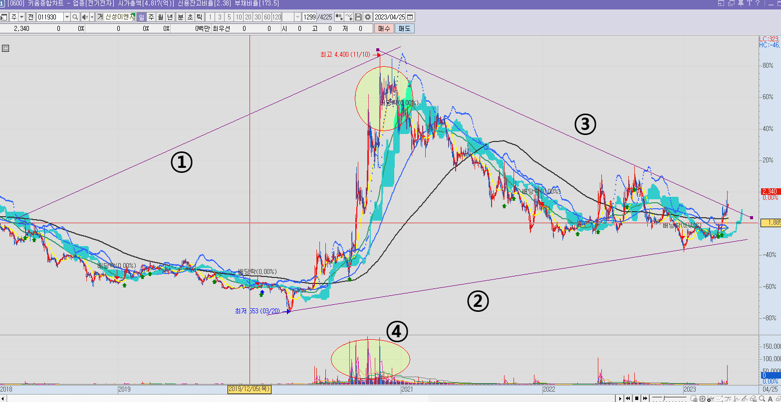This screenshot has width=781, height=402.
Task: Click the fast-forward button in bottom bar
Action: tap(645, 399)
